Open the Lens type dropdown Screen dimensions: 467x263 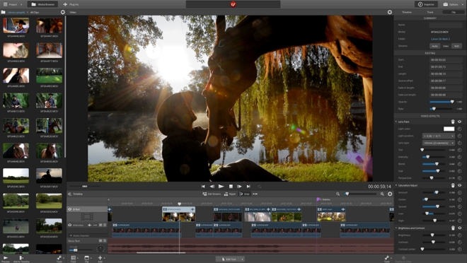[x=439, y=143]
